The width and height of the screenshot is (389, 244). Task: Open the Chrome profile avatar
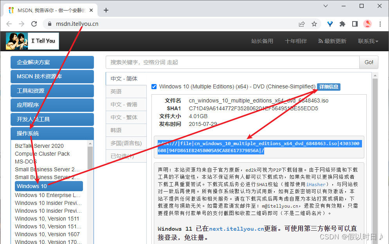(367, 24)
